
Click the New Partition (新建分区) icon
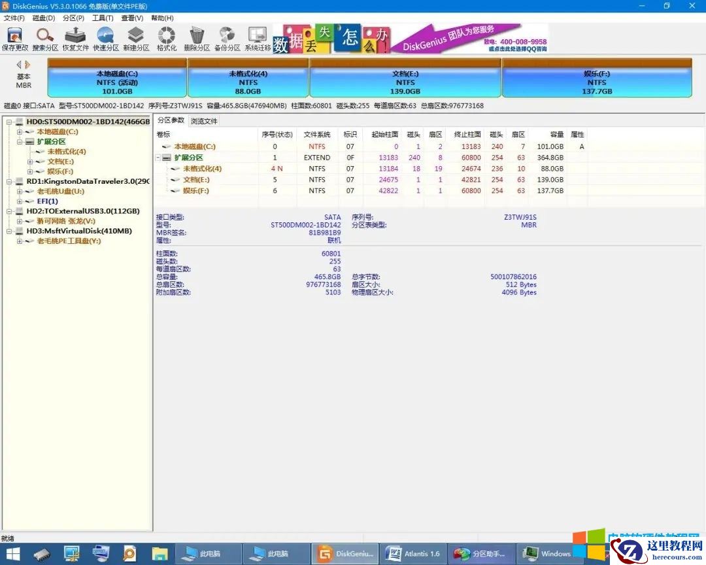pyautogui.click(x=136, y=39)
